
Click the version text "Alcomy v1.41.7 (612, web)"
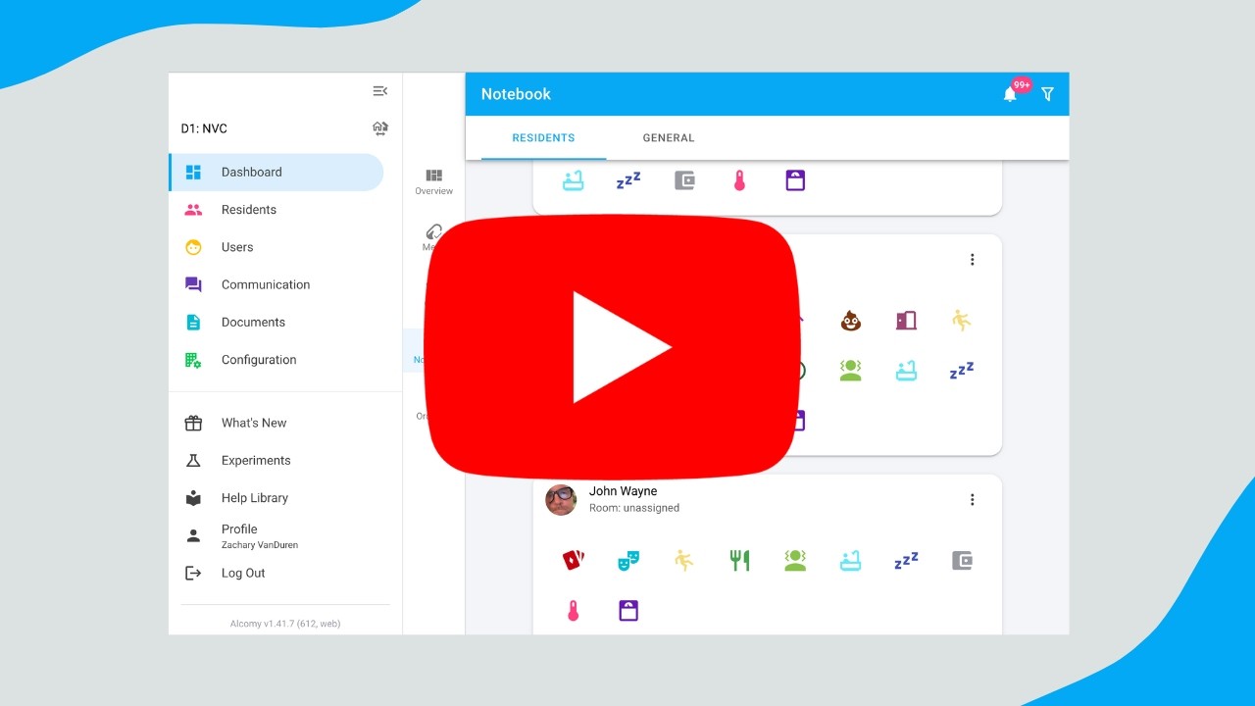[x=285, y=624]
